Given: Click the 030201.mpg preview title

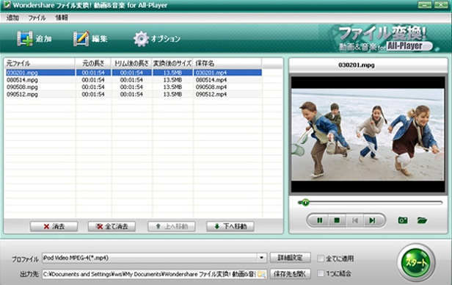Looking at the screenshot, I should pyautogui.click(x=357, y=65).
